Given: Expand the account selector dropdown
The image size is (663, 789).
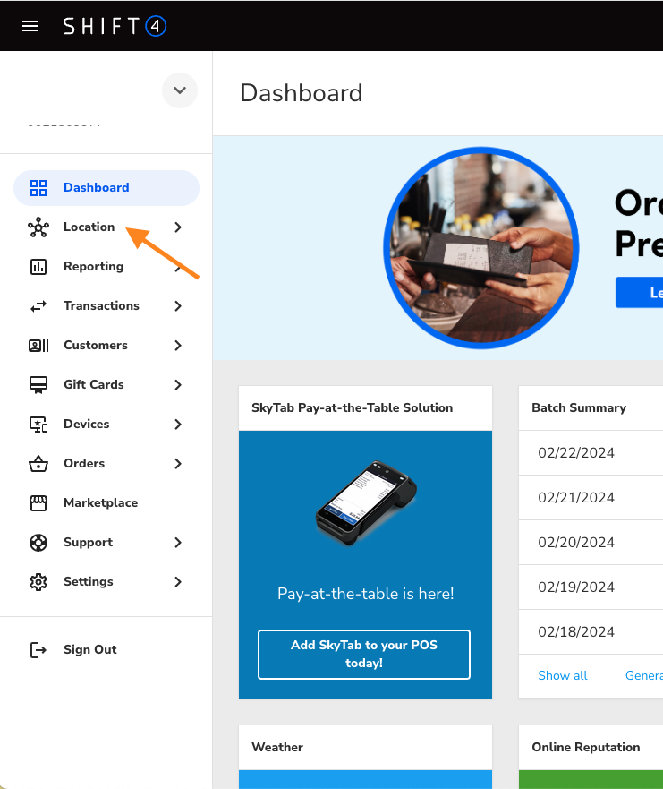Looking at the screenshot, I should (180, 90).
